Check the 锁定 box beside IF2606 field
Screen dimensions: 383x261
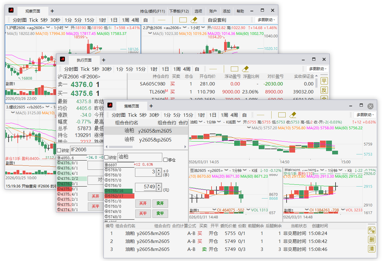point(59,150)
